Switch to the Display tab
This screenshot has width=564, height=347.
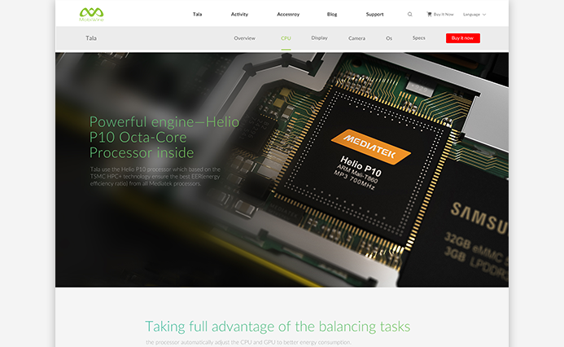[x=319, y=38]
